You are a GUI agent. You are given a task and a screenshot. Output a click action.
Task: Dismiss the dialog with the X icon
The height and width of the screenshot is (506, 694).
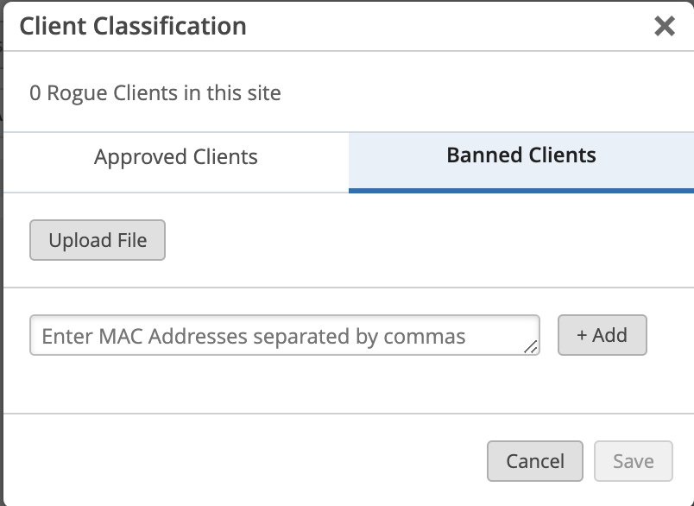pos(664,26)
